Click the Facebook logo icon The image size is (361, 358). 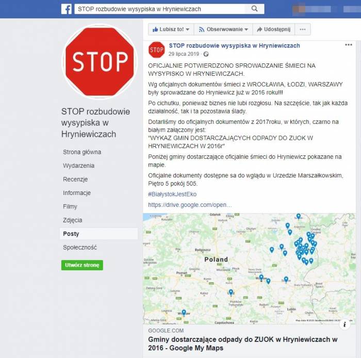click(67, 9)
